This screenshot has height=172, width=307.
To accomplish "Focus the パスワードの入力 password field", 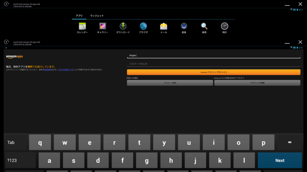I will [x=214, y=64].
